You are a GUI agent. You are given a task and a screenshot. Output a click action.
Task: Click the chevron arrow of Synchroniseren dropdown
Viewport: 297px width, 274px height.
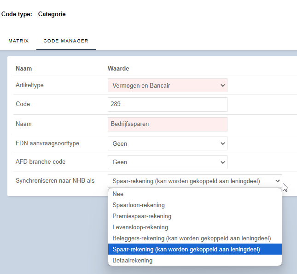(x=278, y=181)
